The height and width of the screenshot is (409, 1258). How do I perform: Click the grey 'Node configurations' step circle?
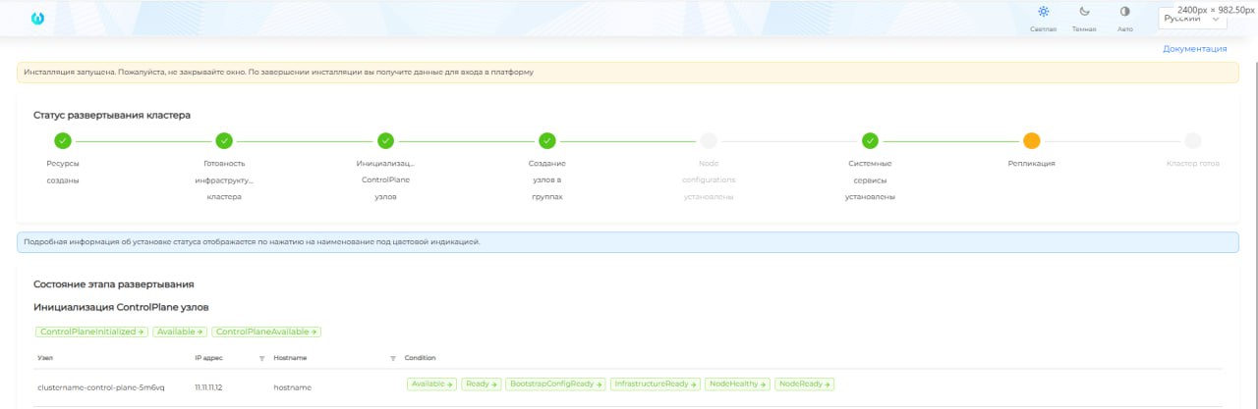coord(709,140)
